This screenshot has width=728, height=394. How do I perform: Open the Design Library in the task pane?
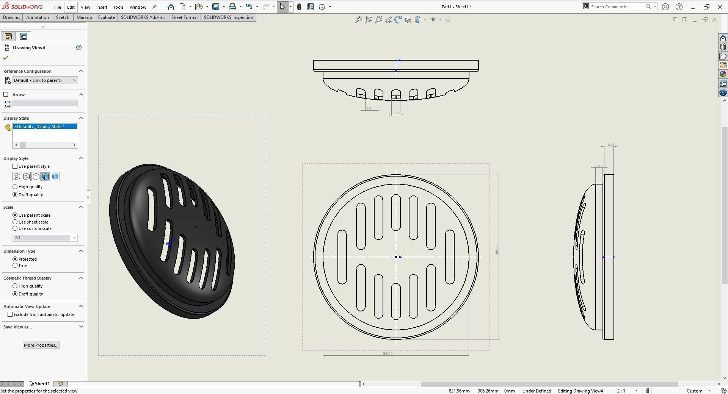click(x=723, y=47)
